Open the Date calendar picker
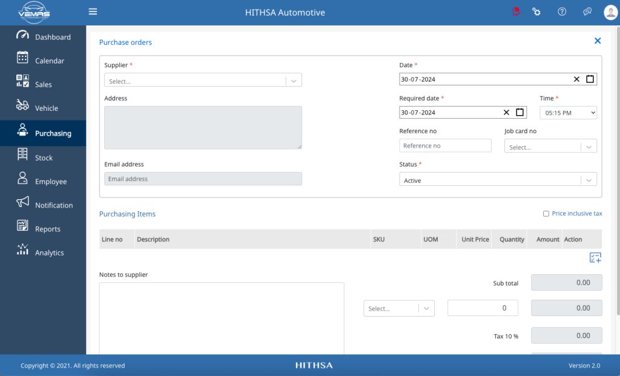The width and height of the screenshot is (620, 376). [590, 79]
